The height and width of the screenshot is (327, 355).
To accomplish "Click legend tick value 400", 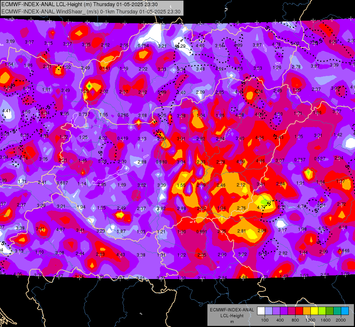I will pos(280,320).
